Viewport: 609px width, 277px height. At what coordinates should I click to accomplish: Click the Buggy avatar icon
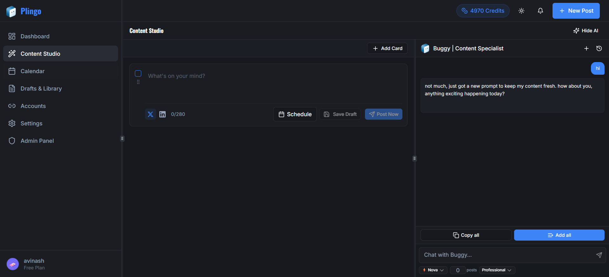coord(425,48)
